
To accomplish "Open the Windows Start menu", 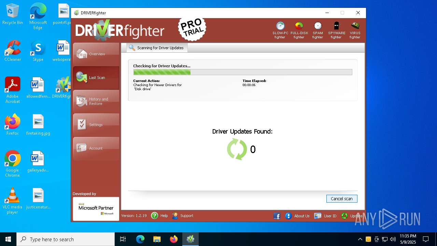I will pyautogui.click(x=8, y=239).
